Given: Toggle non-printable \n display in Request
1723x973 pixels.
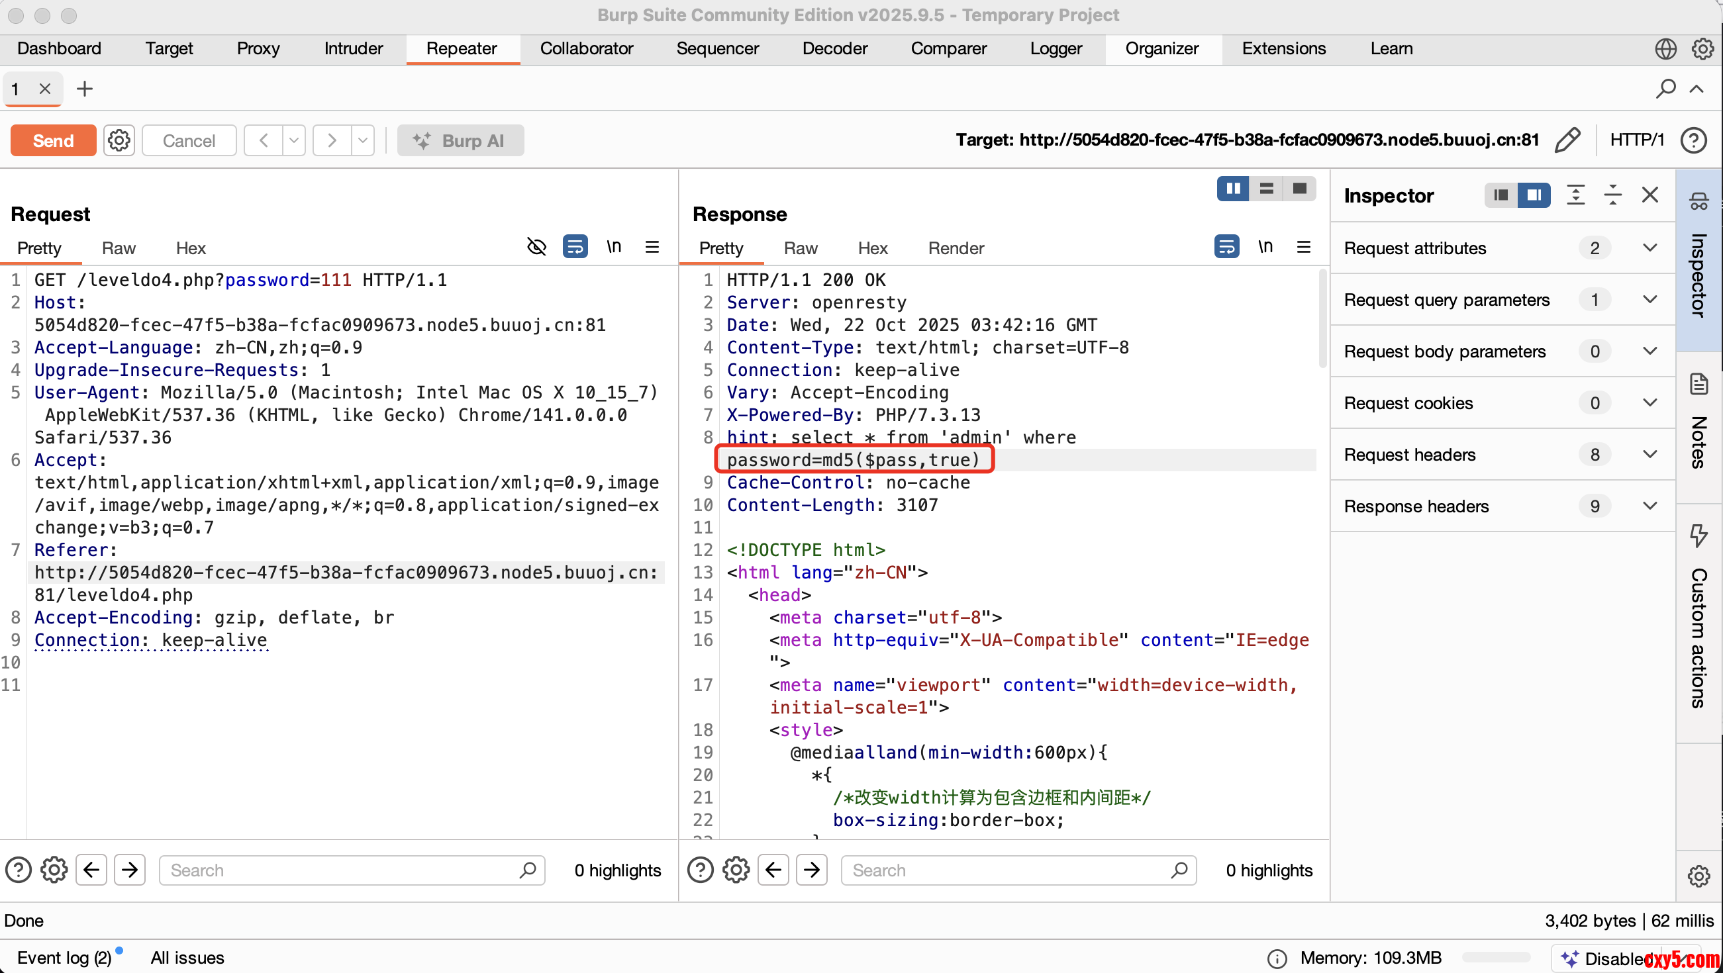Looking at the screenshot, I should pos(613,247).
